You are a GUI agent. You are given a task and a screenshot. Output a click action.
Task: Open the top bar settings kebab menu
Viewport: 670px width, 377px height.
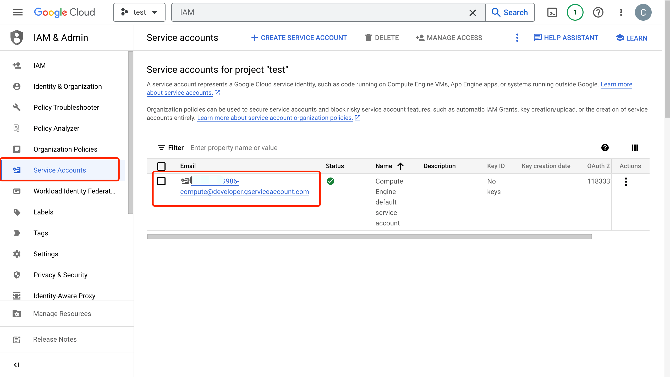point(621,12)
